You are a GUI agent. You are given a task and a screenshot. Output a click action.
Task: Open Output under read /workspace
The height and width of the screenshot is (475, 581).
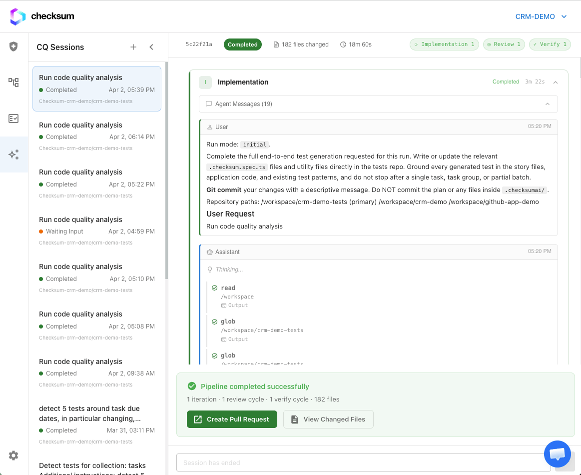click(x=235, y=305)
